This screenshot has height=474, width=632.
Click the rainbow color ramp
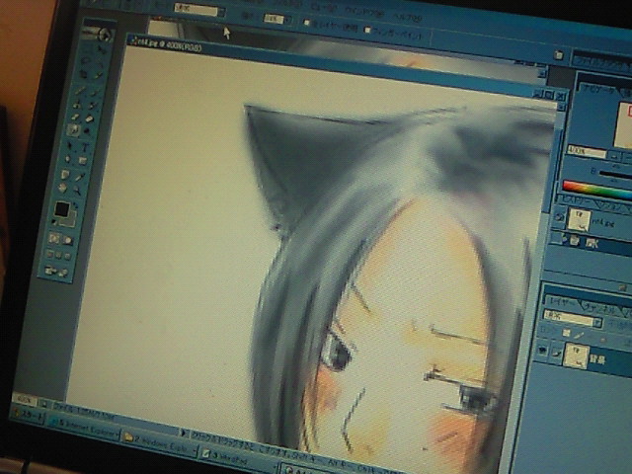pyautogui.click(x=597, y=191)
